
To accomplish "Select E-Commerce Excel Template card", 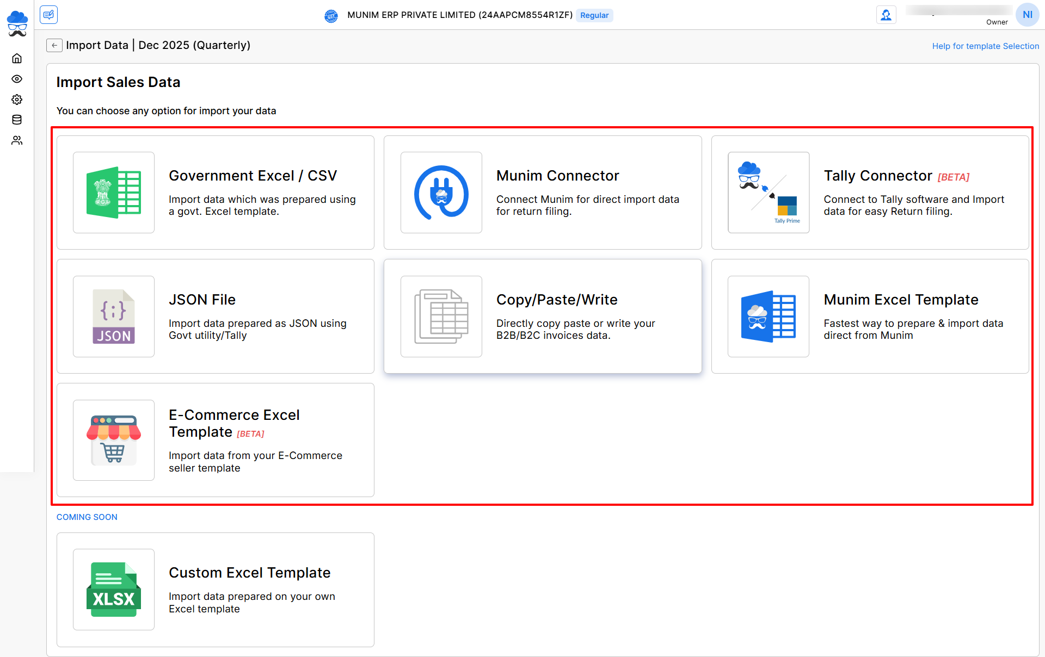I will coord(216,440).
